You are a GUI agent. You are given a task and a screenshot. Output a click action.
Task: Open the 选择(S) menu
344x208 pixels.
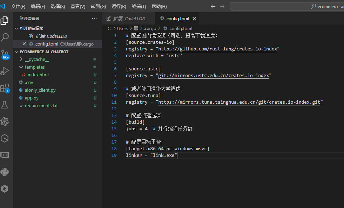(x=58, y=7)
